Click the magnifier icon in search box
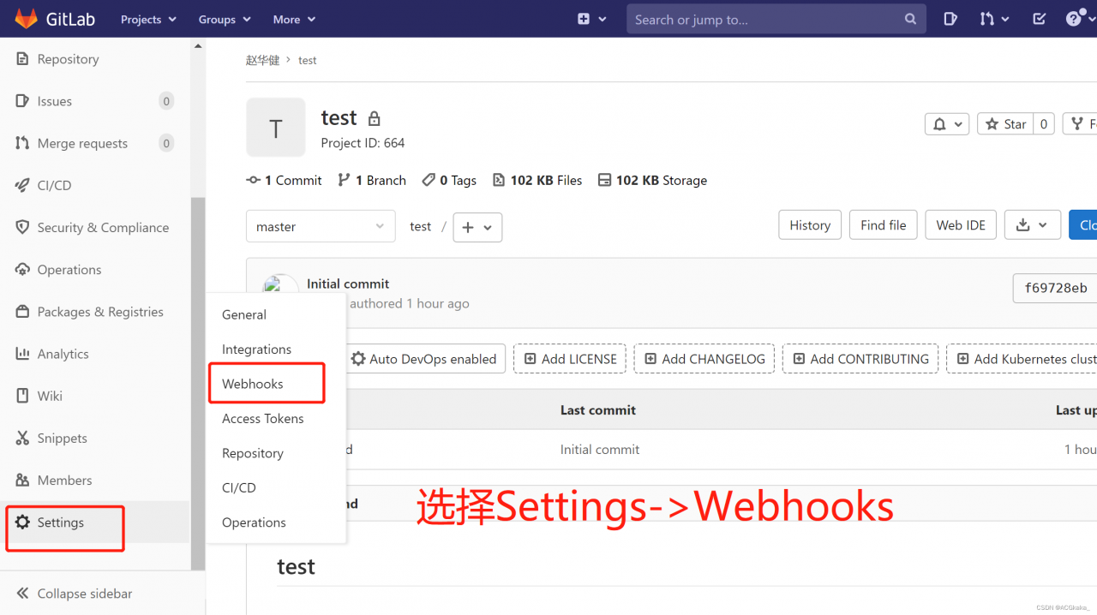Viewport: 1097px width, 615px height. pyautogui.click(x=910, y=19)
